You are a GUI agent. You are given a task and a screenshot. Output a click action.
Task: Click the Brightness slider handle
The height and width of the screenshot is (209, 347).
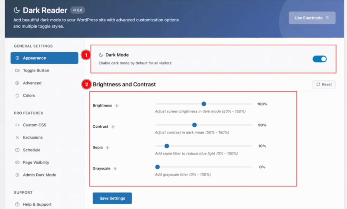[x=204, y=104]
